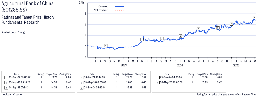The height and width of the screenshot is (96, 259).
Task: Click the '2024' year label on axis
Action: pos(180,65)
